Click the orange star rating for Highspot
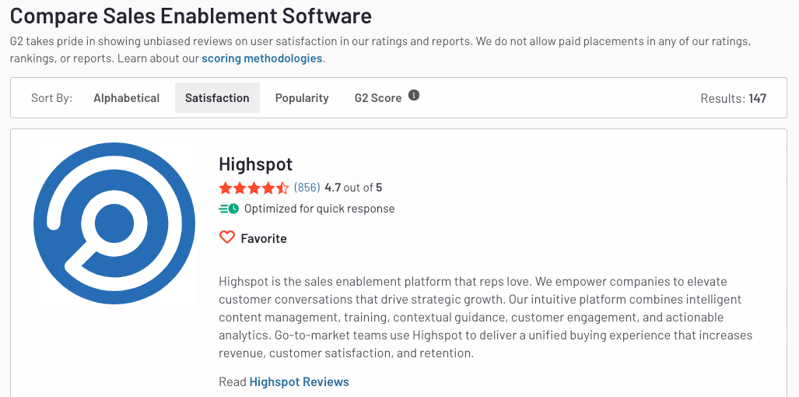This screenshot has height=397, width=799. 254,188
